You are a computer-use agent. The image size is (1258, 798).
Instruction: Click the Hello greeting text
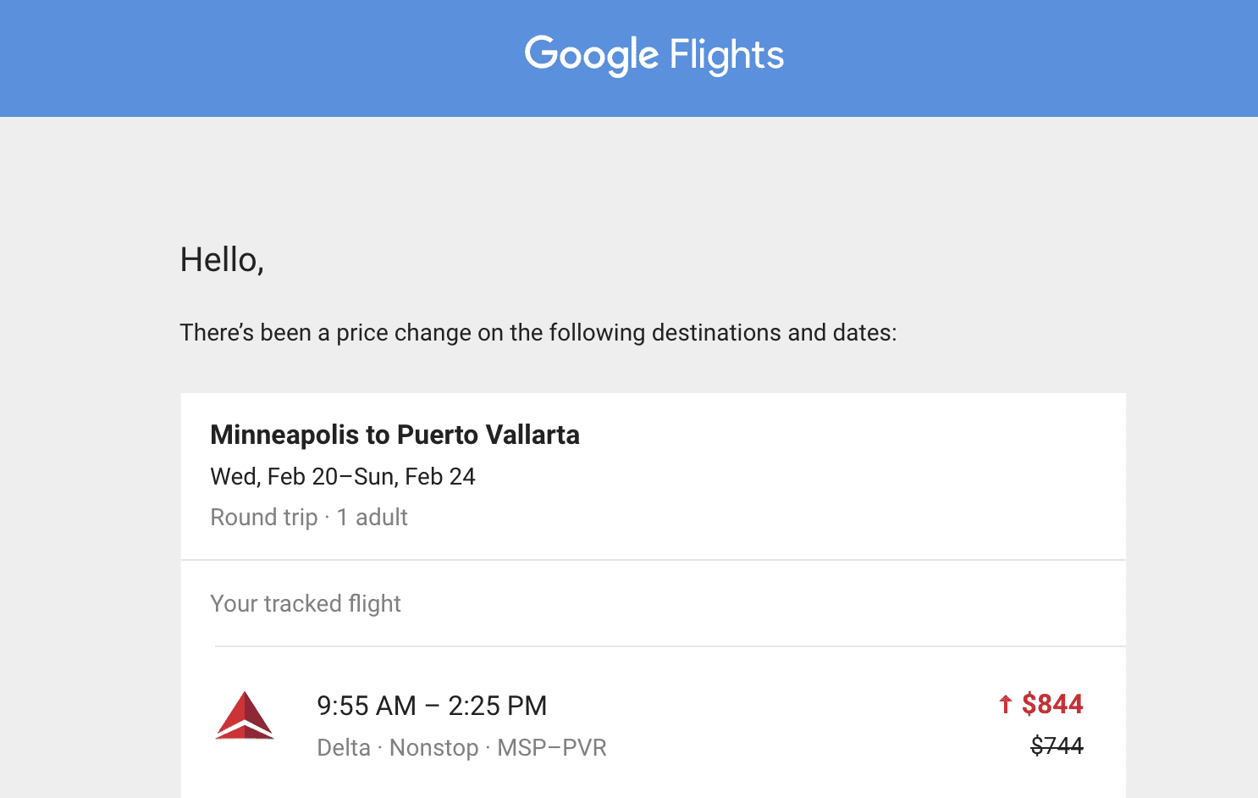222,260
